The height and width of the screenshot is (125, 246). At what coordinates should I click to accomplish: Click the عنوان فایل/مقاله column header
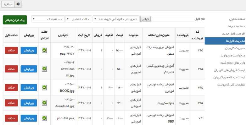pyautogui.click(x=159, y=35)
